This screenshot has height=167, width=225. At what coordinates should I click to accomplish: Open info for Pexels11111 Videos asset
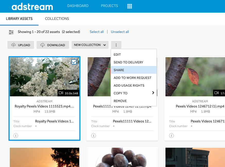(x=94, y=136)
